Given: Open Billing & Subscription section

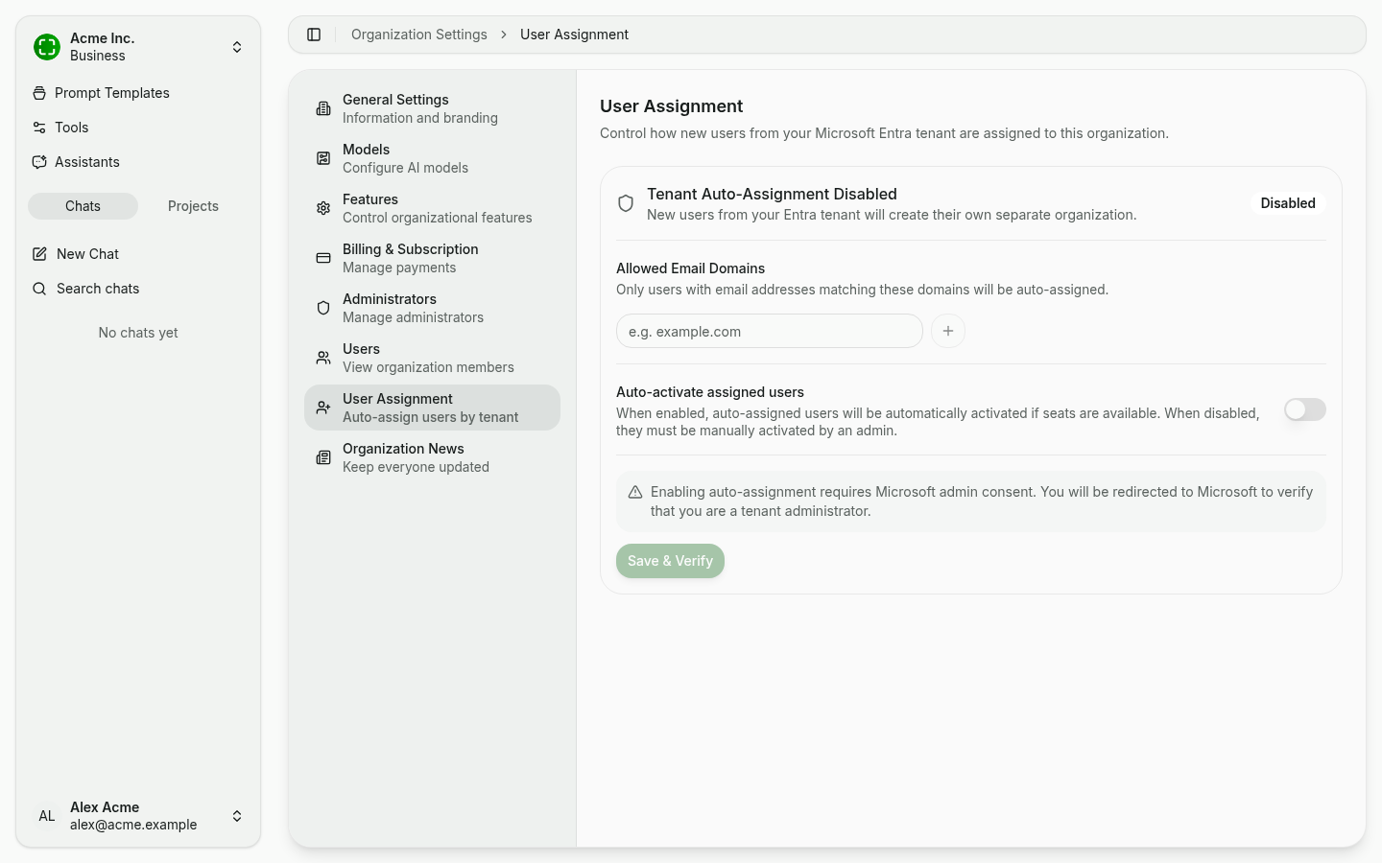Looking at the screenshot, I should click(x=432, y=258).
